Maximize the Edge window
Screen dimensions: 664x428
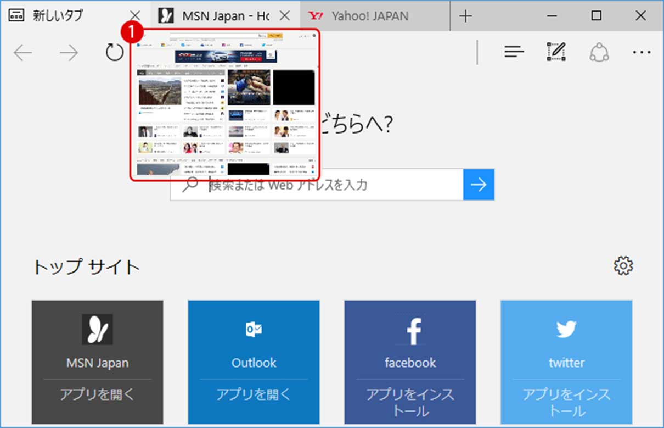(x=597, y=16)
